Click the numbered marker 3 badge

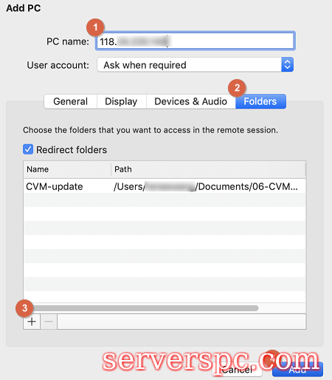(x=24, y=308)
